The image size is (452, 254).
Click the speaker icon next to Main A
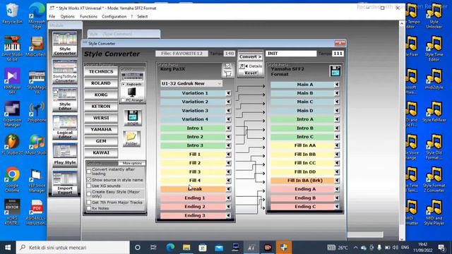coord(337,85)
